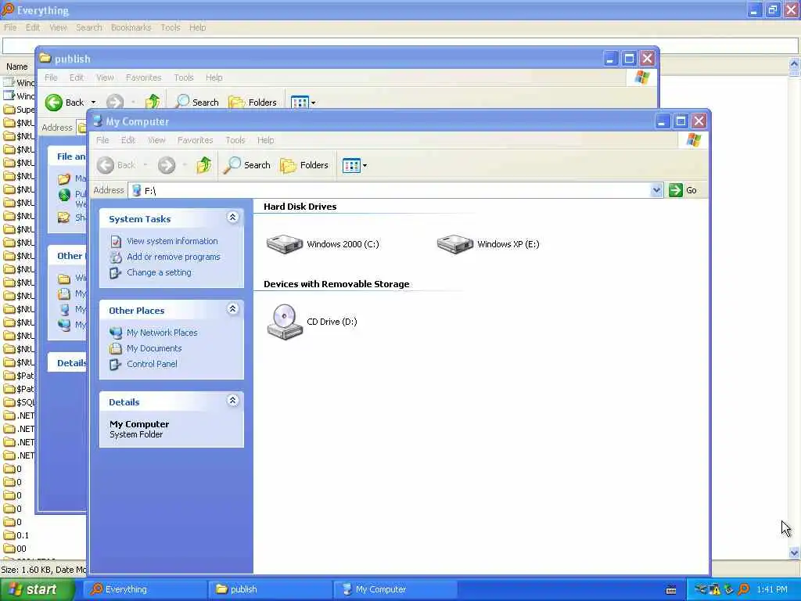Click the Views icon in My Computer toolbar
This screenshot has width=801, height=601.
351,166
